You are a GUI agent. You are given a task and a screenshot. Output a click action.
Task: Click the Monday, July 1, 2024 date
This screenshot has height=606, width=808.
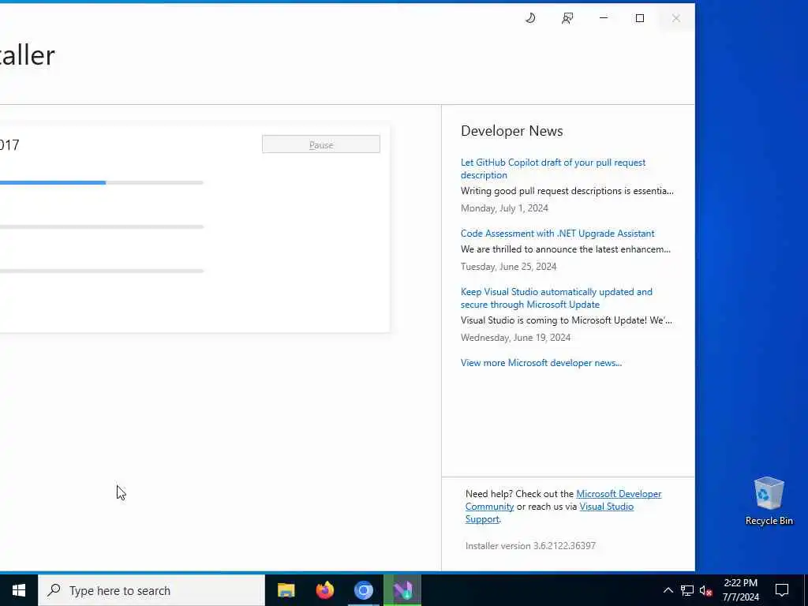click(504, 208)
